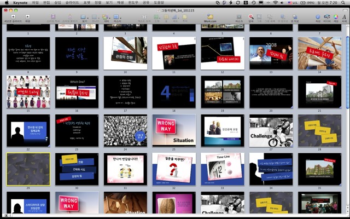350x219 pixels.
Task: Click the Wi-Fi status icon
Action: click(x=276, y=3)
